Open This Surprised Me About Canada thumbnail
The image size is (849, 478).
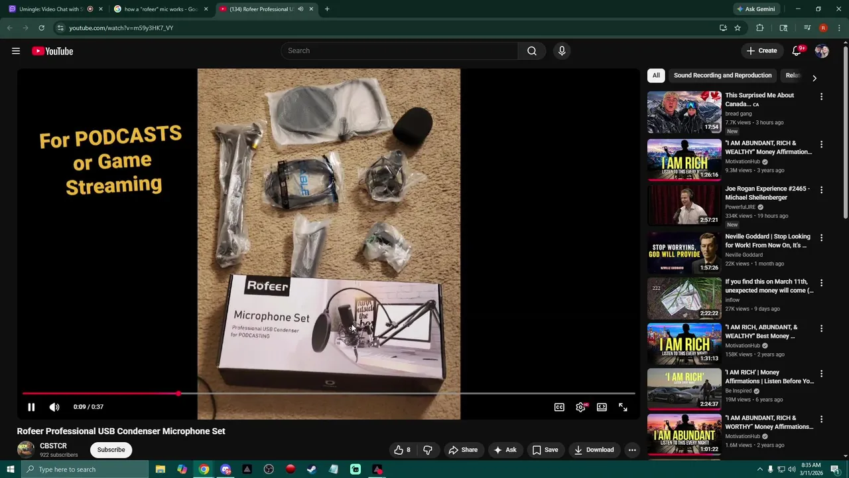[684, 112]
